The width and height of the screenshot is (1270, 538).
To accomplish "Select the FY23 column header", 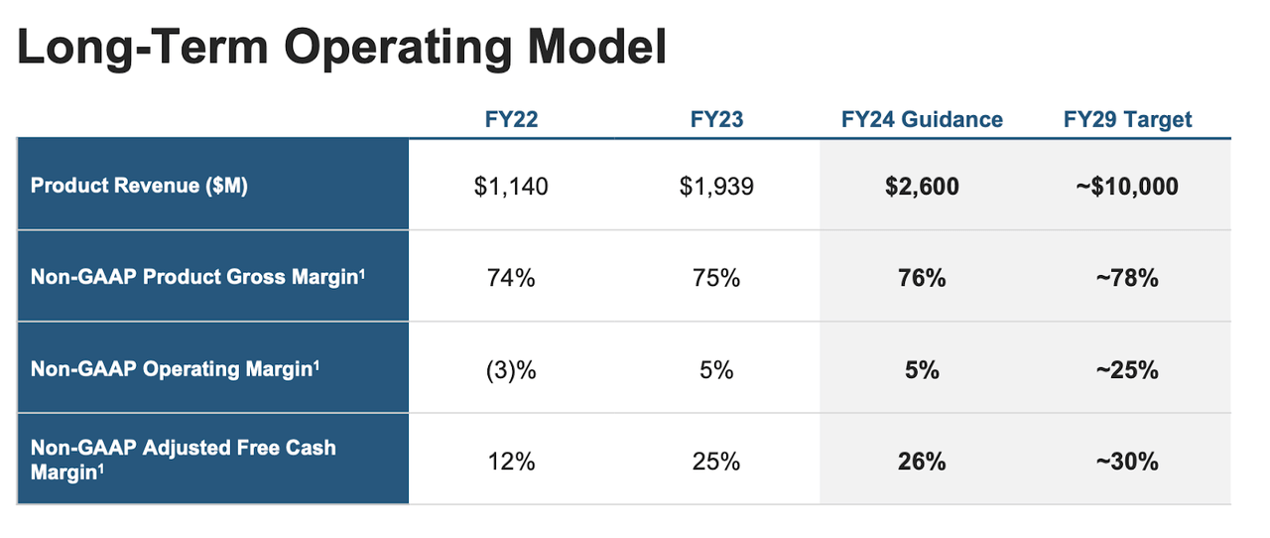I will click(x=717, y=120).
